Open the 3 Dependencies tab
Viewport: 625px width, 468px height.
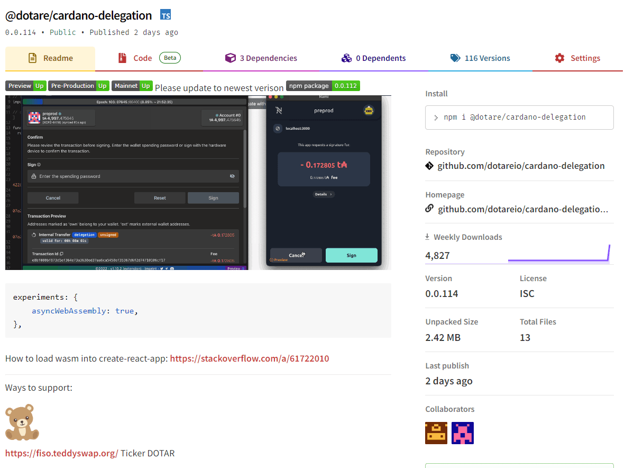(261, 58)
